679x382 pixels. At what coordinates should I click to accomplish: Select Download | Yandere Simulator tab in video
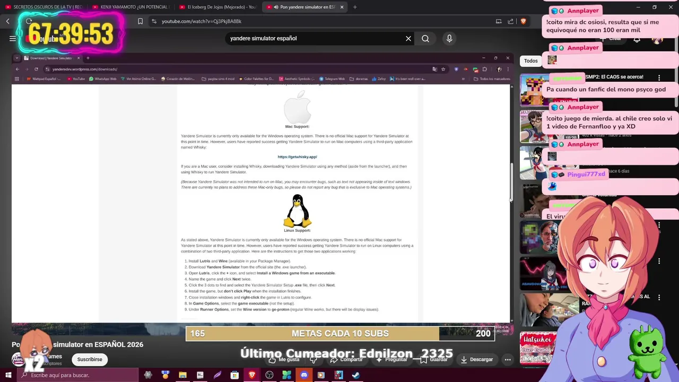(51, 58)
